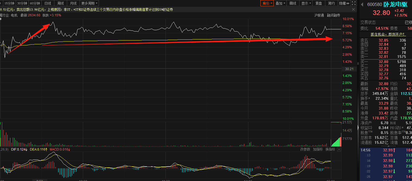Click the previous stock arrow beside 600580
This screenshot has height=181, width=412.
click(362, 4)
